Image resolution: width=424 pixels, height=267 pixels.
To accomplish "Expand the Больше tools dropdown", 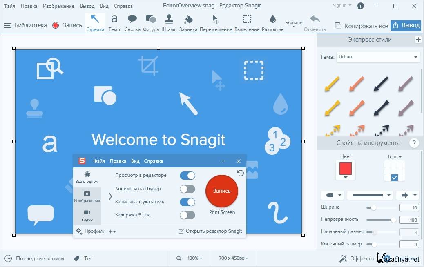I will point(293,24).
